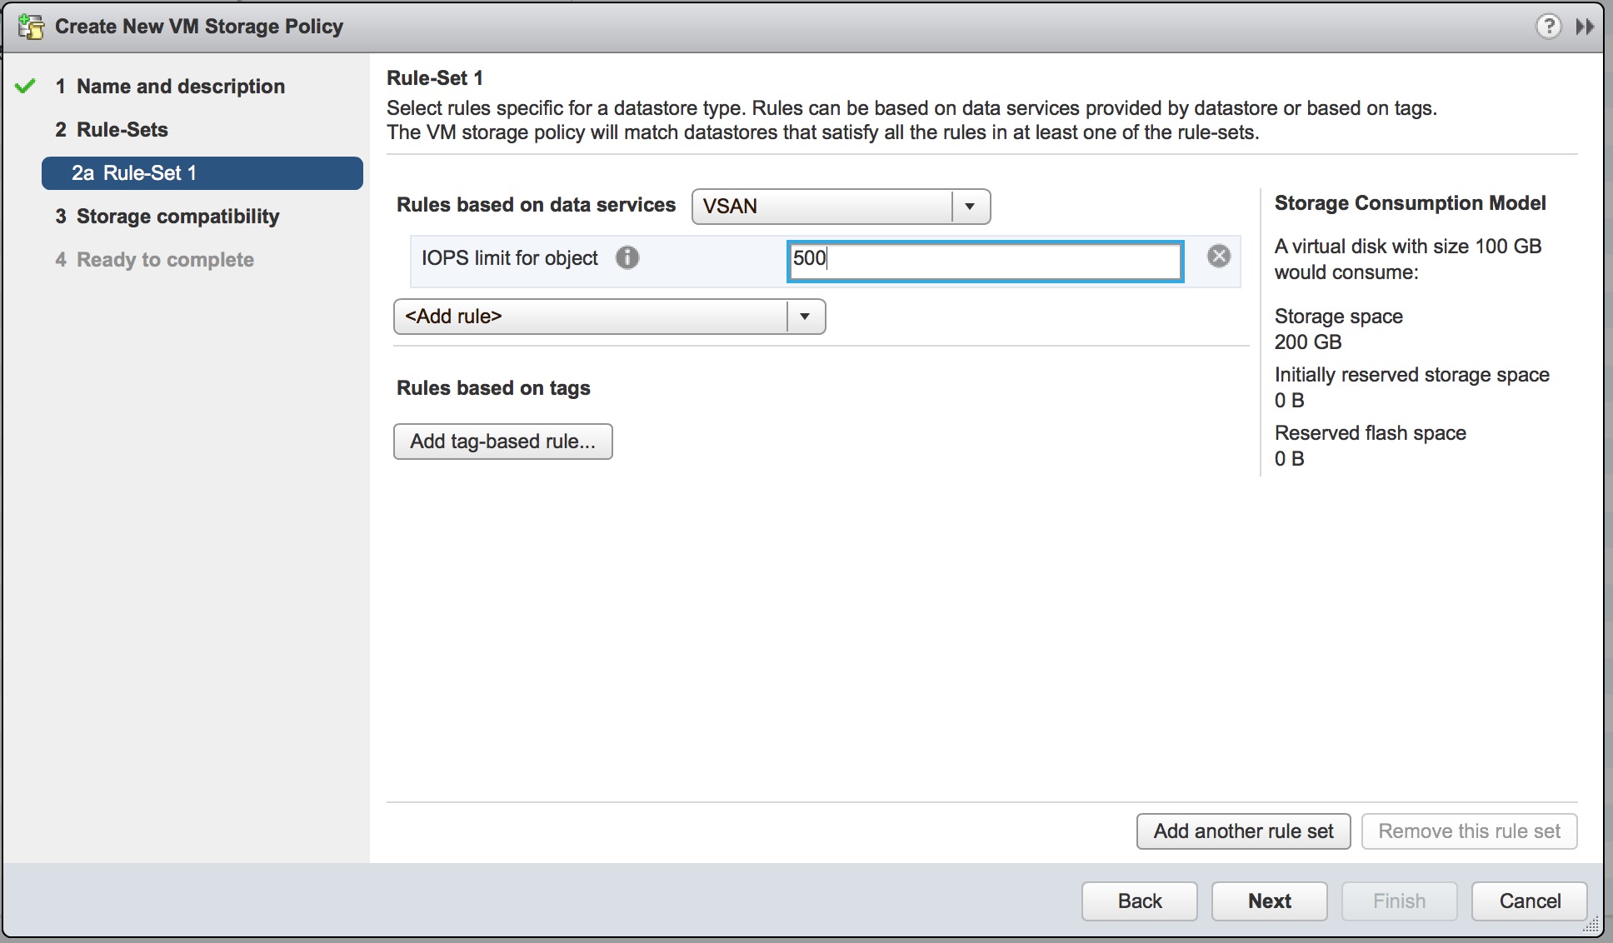Image resolution: width=1613 pixels, height=943 pixels.
Task: Click the Add tag-based rule button
Action: (x=503, y=442)
